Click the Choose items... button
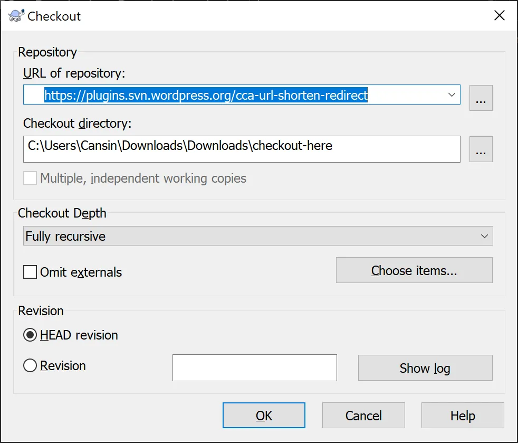 coord(414,270)
